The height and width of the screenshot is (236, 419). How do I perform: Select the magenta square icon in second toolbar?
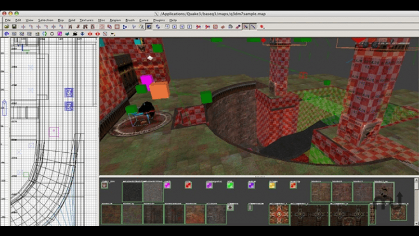pos(60,34)
